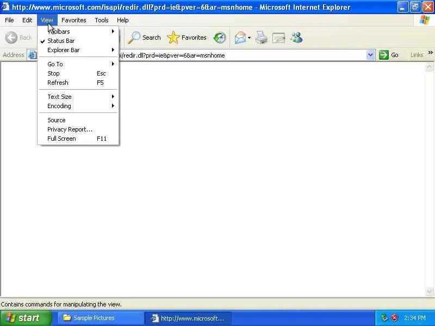The image size is (435, 326).
Task: Open the Tools menu
Action: pos(102,20)
